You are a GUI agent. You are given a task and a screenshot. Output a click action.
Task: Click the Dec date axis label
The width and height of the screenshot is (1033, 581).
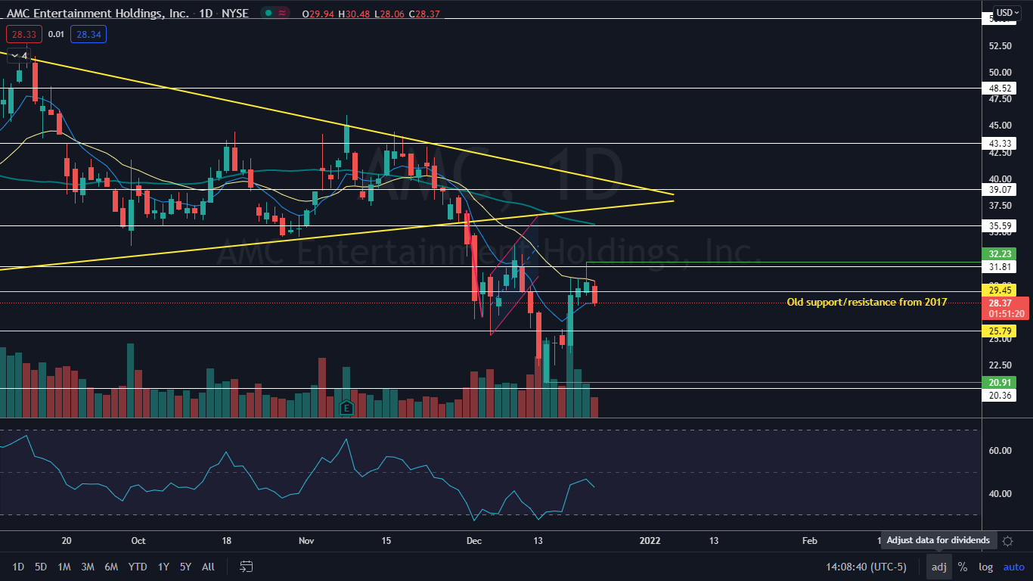tap(474, 541)
